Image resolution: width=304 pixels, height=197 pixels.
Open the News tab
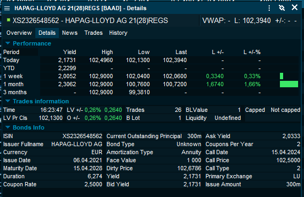click(x=70, y=33)
